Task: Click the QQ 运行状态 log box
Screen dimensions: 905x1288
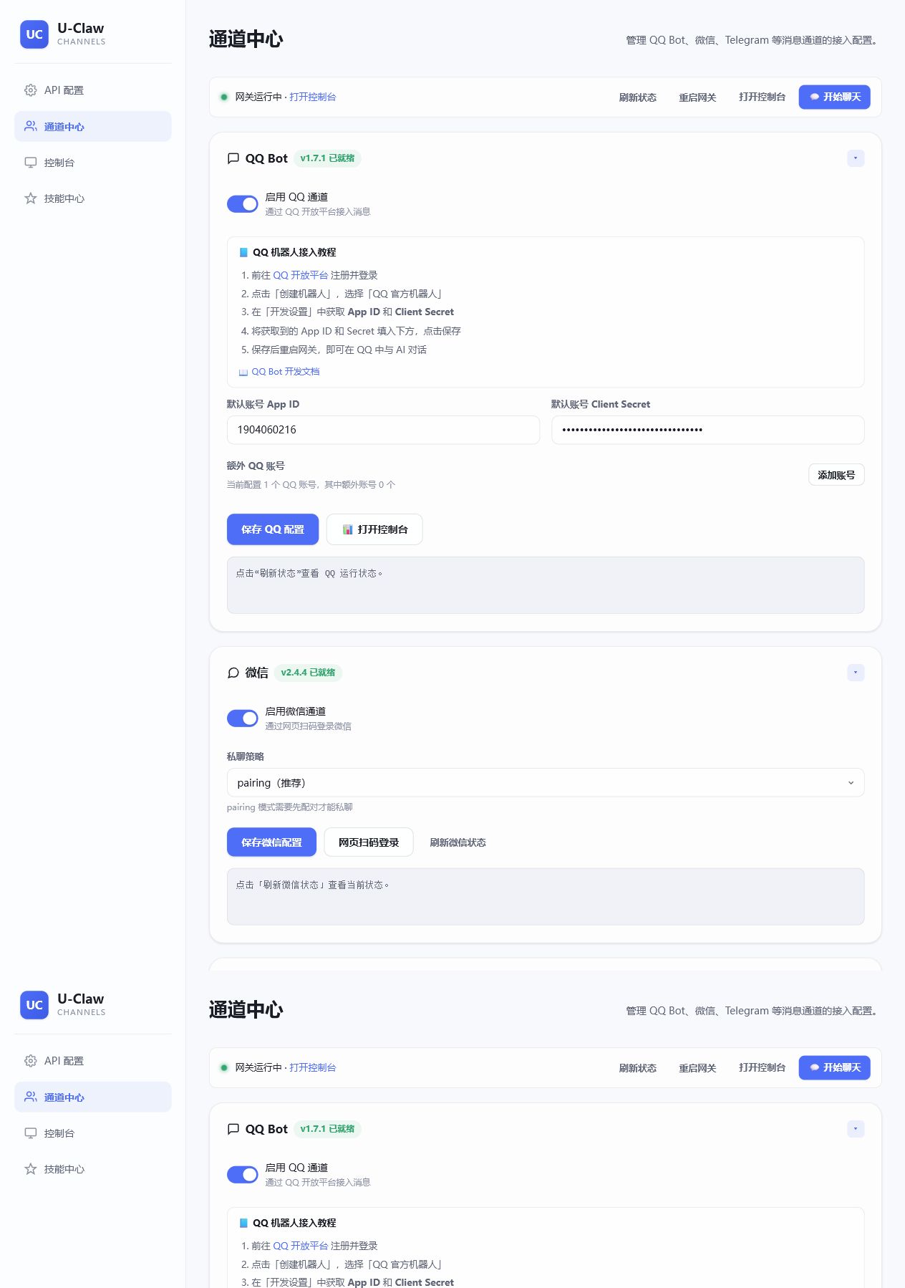Action: point(546,585)
